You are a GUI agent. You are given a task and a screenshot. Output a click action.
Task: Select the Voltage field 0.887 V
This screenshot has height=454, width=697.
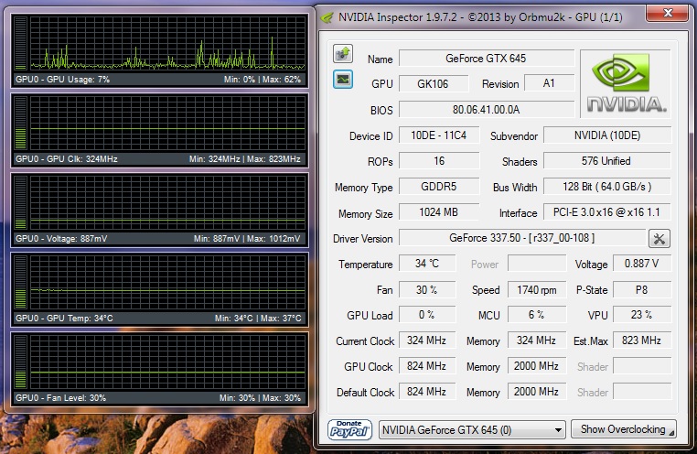pyautogui.click(x=642, y=264)
